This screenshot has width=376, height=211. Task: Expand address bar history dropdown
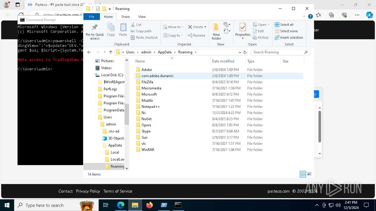240,52
